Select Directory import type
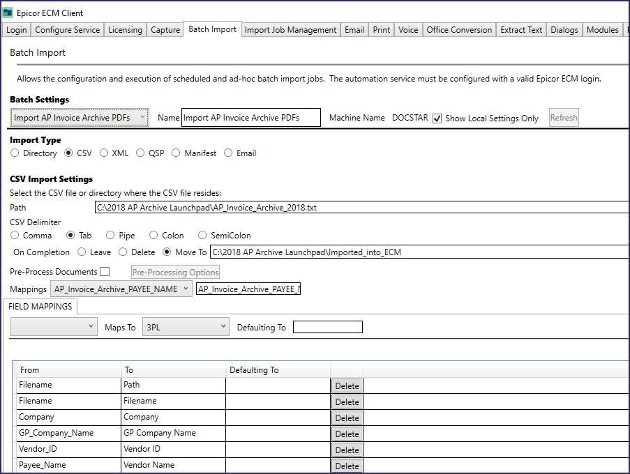The height and width of the screenshot is (474, 630). [x=15, y=153]
